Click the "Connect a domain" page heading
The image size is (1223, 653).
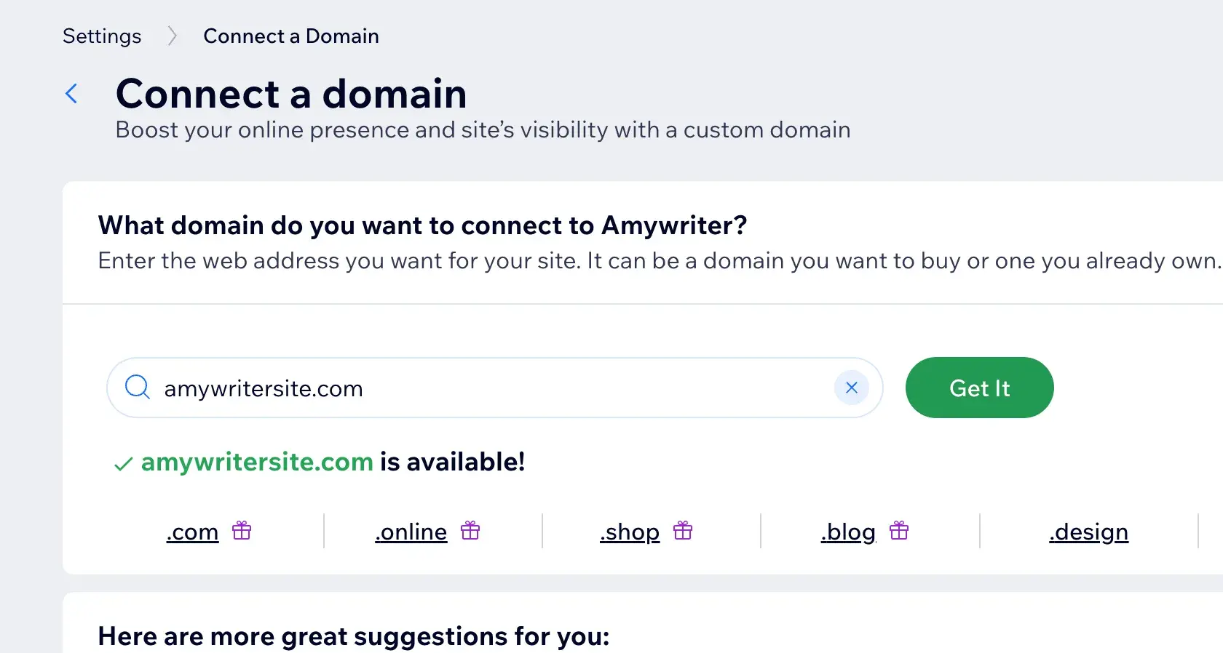[x=291, y=94]
